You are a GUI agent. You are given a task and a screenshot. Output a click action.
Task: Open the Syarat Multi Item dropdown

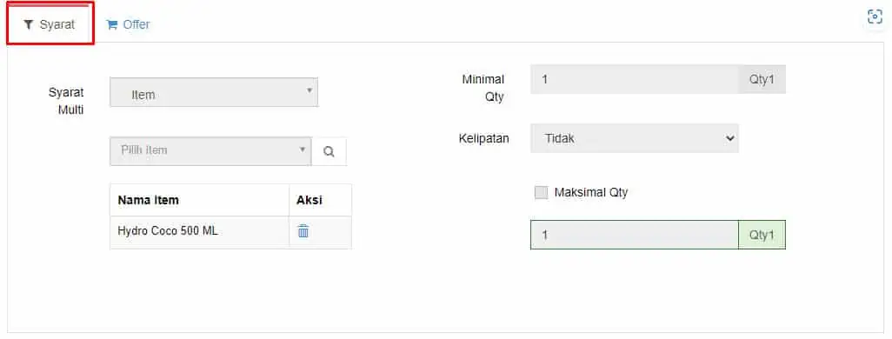point(214,92)
